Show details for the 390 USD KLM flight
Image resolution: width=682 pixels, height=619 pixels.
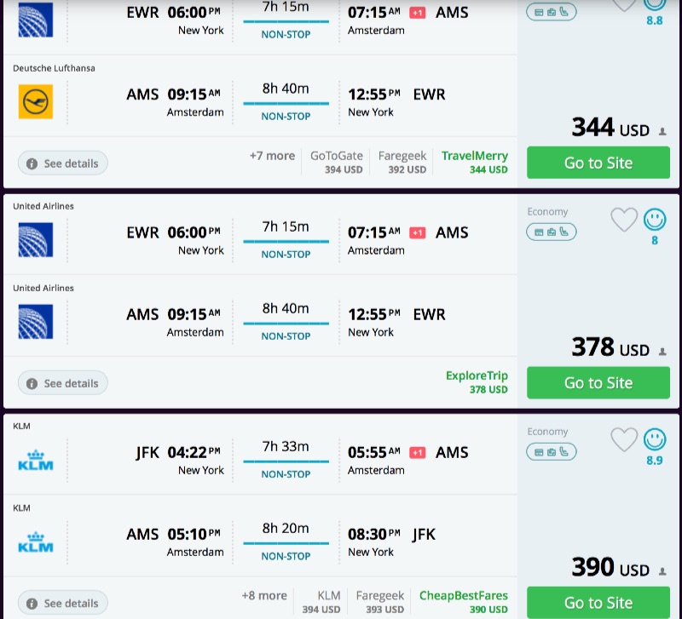click(x=63, y=603)
